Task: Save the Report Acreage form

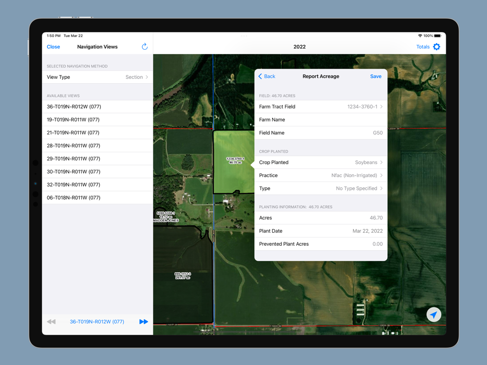Action: tap(375, 76)
